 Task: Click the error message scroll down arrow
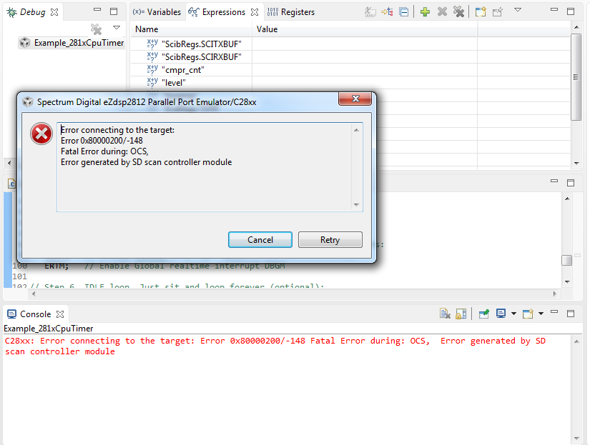(x=356, y=205)
